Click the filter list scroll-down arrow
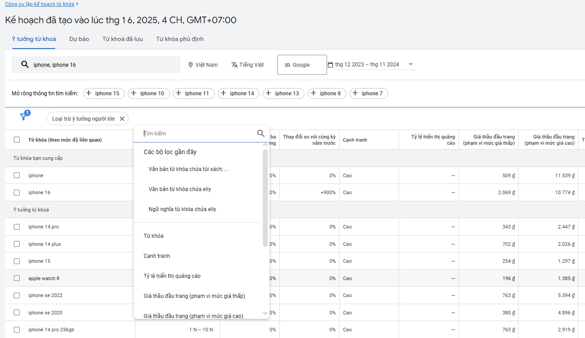585x338 pixels. [266, 314]
